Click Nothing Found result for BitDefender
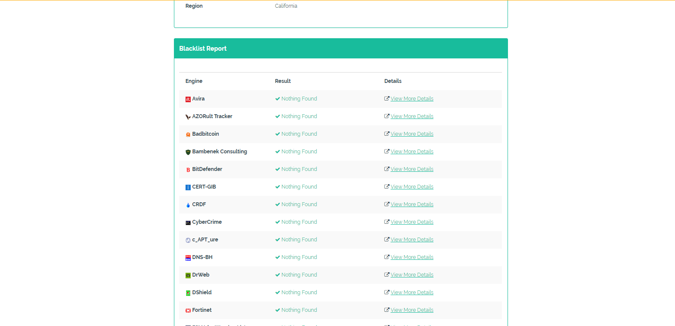This screenshot has height=326, width=675. (296, 169)
